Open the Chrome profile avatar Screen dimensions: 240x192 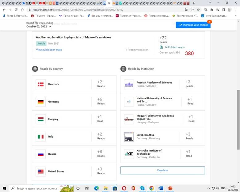(230, 10)
